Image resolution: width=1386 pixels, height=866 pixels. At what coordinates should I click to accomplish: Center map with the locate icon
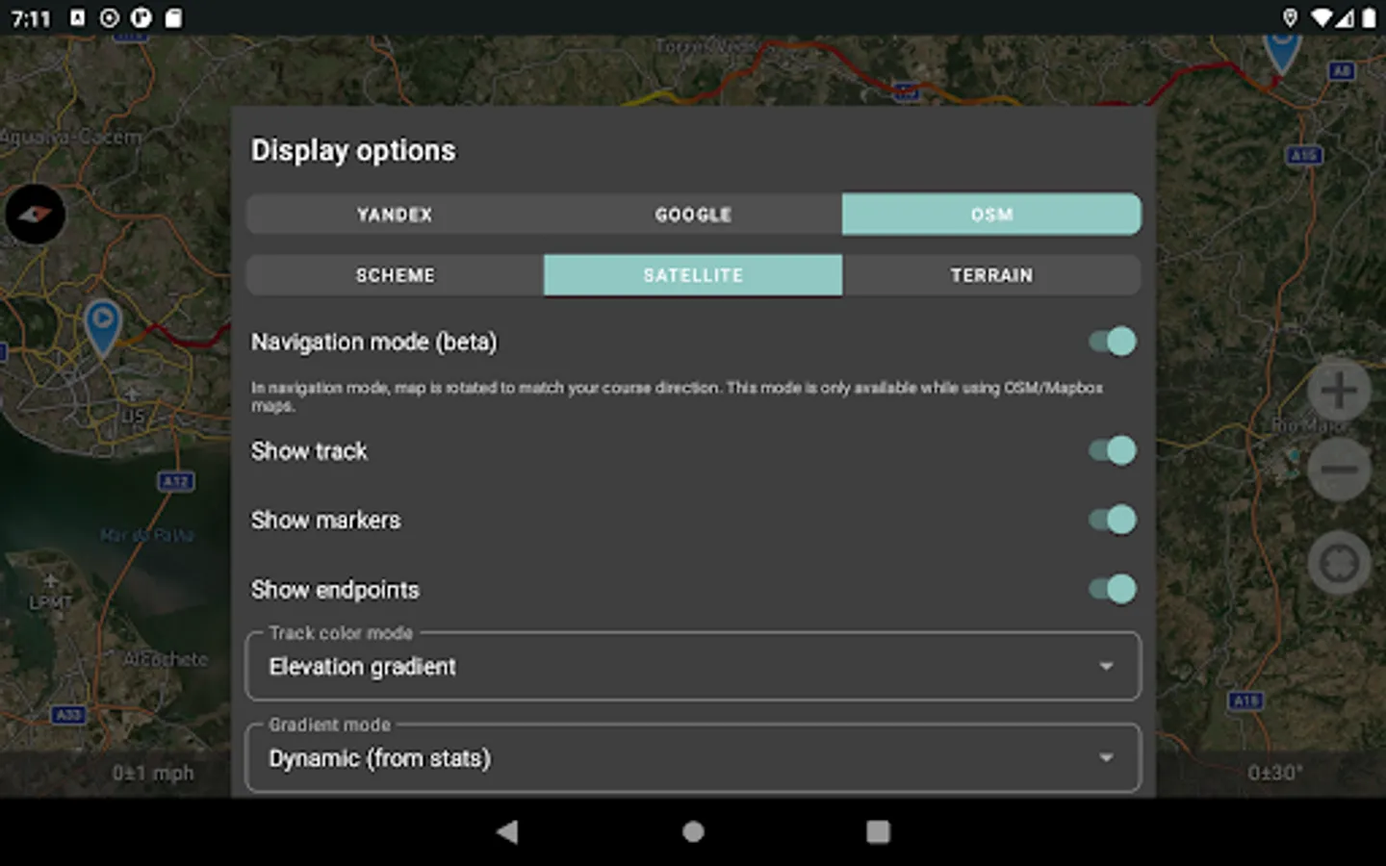(1339, 563)
